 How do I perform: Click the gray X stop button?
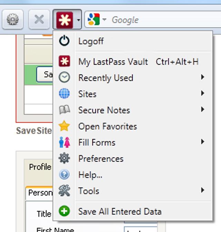pyautogui.click(x=39, y=20)
